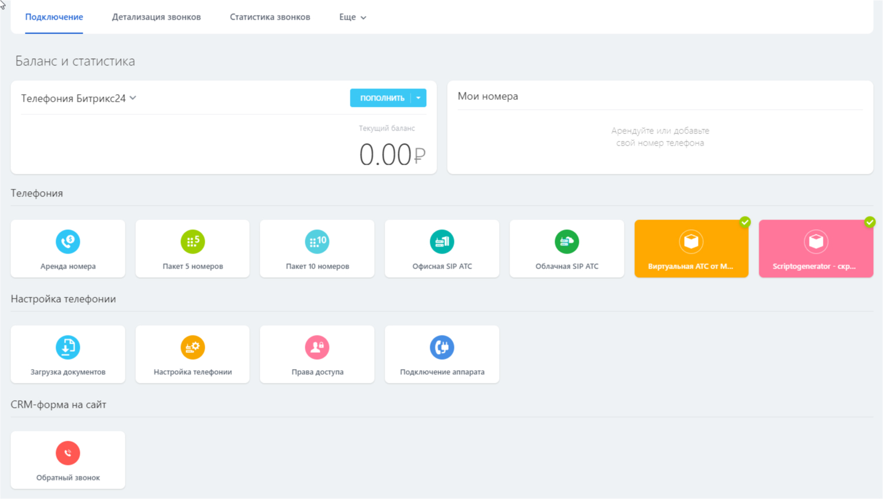The image size is (883, 499).
Task: Click the Обратный звонок label
Action: (x=68, y=478)
